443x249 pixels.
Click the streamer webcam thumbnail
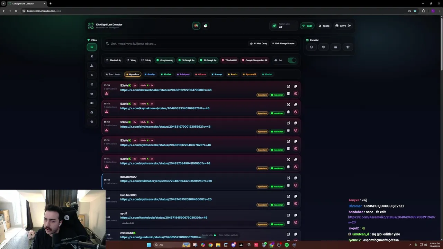(x=53, y=219)
